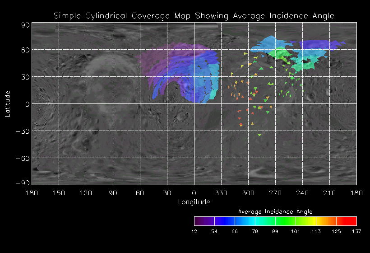The image size is (370, 253).
Task: Click the Average Incidence Angle colorbar caption
Action: 275,211
